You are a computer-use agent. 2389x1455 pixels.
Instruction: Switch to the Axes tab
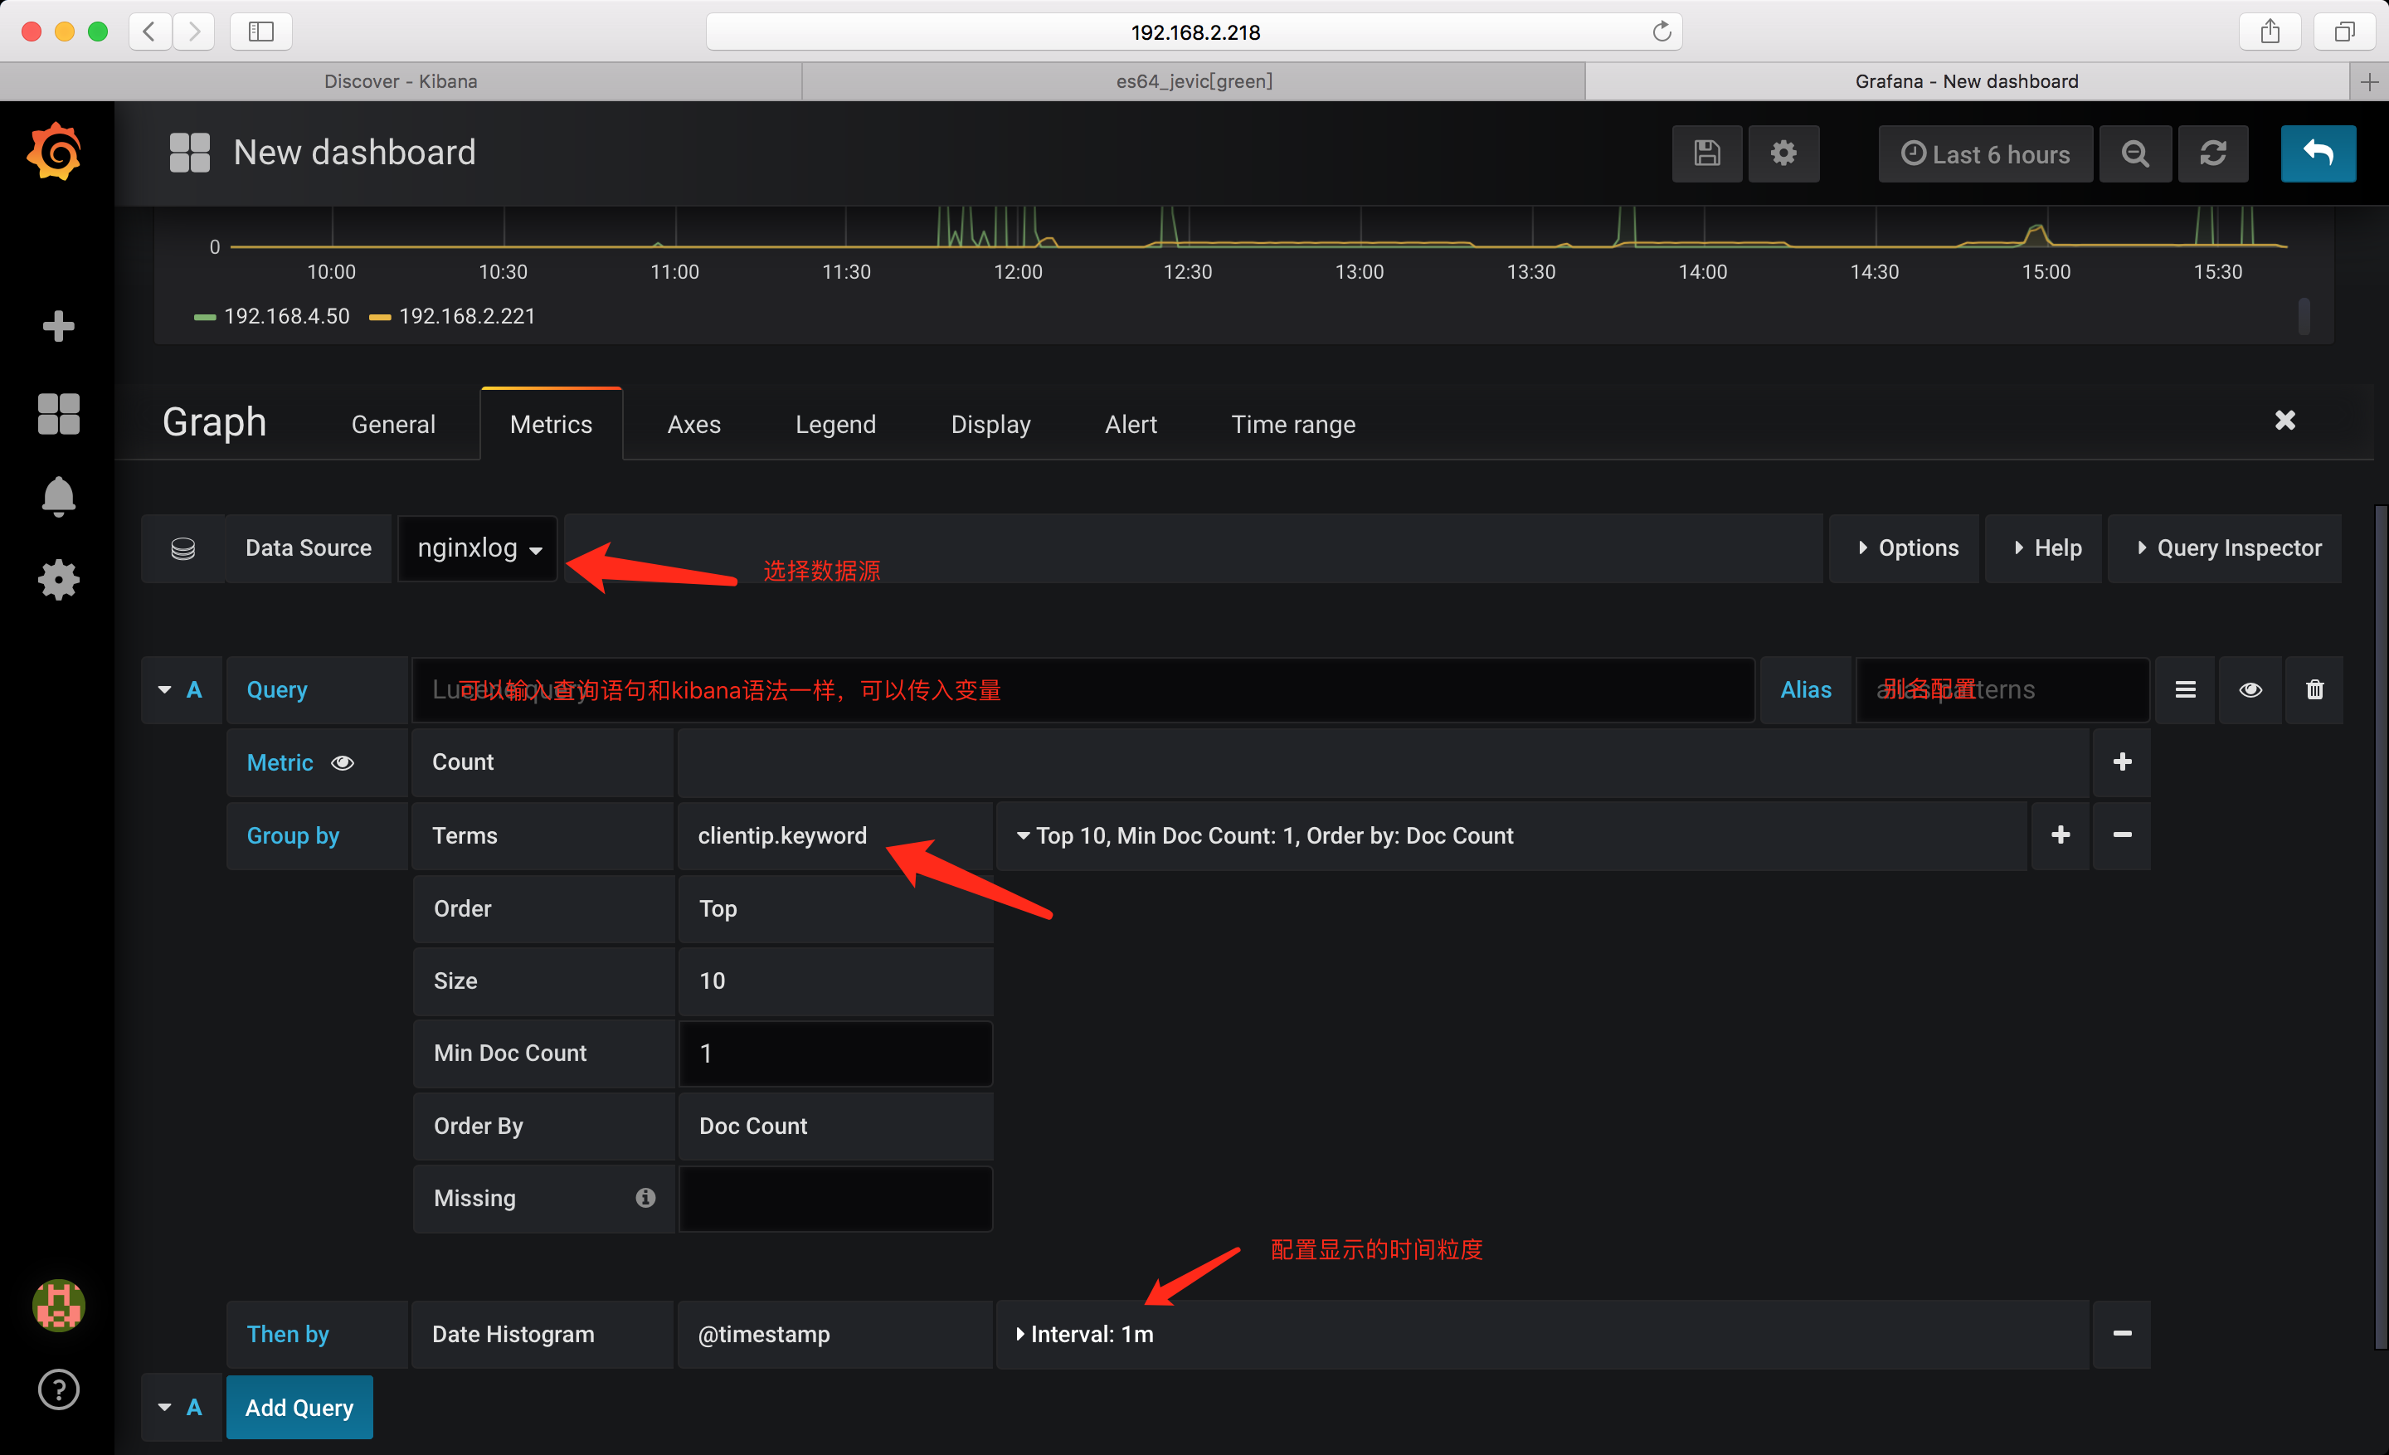[x=693, y=425]
